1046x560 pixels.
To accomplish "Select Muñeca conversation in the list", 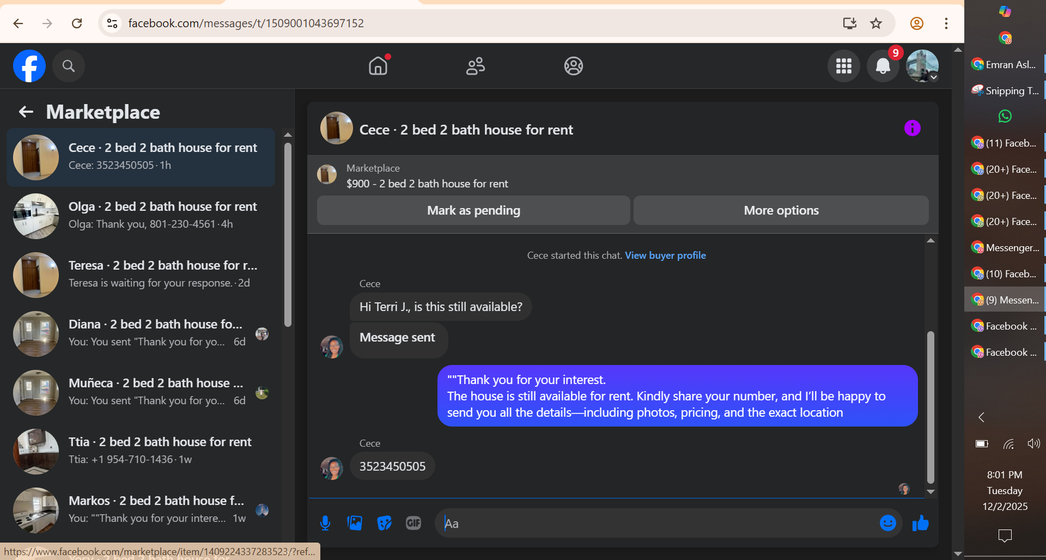I will click(x=141, y=393).
